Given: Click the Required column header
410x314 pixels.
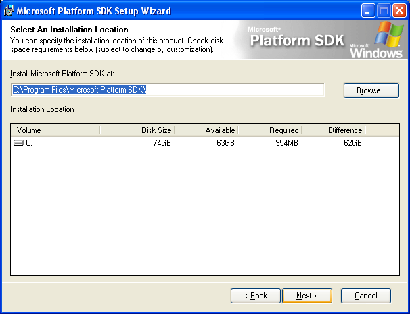Looking at the screenshot, I should click(270, 130).
